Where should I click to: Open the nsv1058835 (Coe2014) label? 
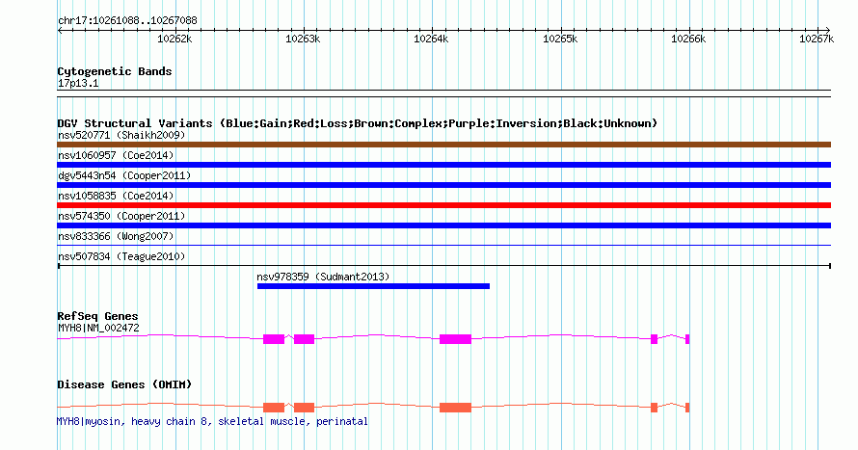(116, 196)
